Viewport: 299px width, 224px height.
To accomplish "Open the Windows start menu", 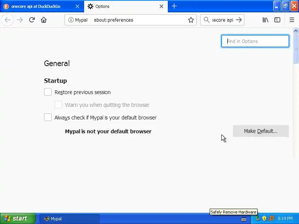I will click(18, 218).
